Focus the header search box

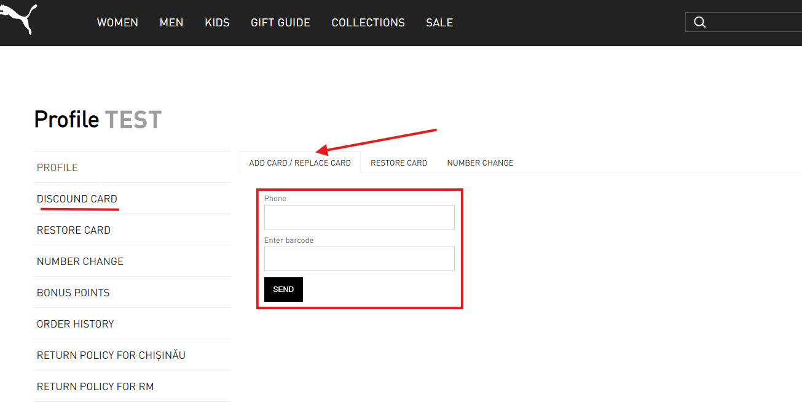click(x=744, y=22)
